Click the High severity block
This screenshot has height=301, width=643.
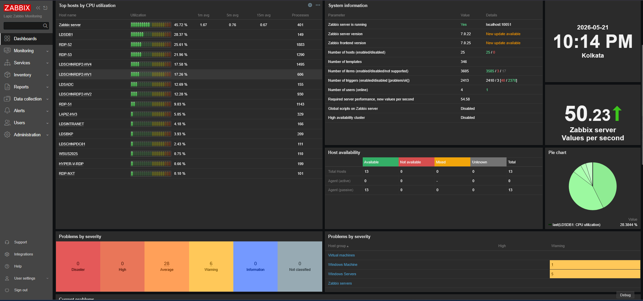pyautogui.click(x=122, y=267)
